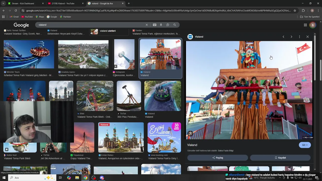
Task: Show next image in preview panel
Action: click(291, 37)
